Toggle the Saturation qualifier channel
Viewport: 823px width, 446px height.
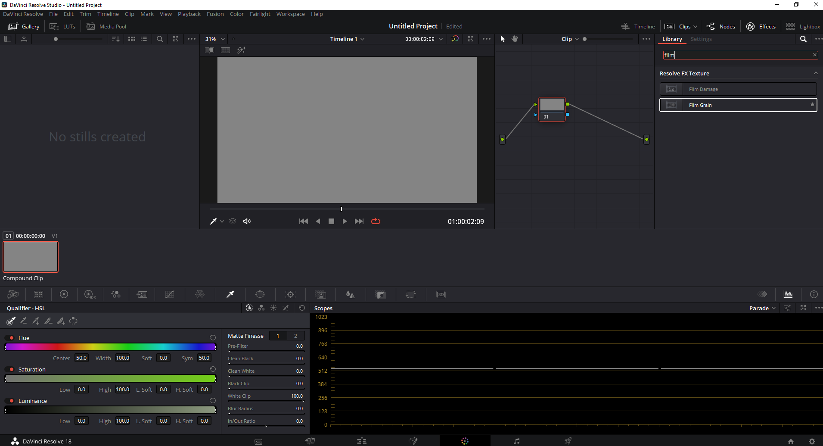11,369
